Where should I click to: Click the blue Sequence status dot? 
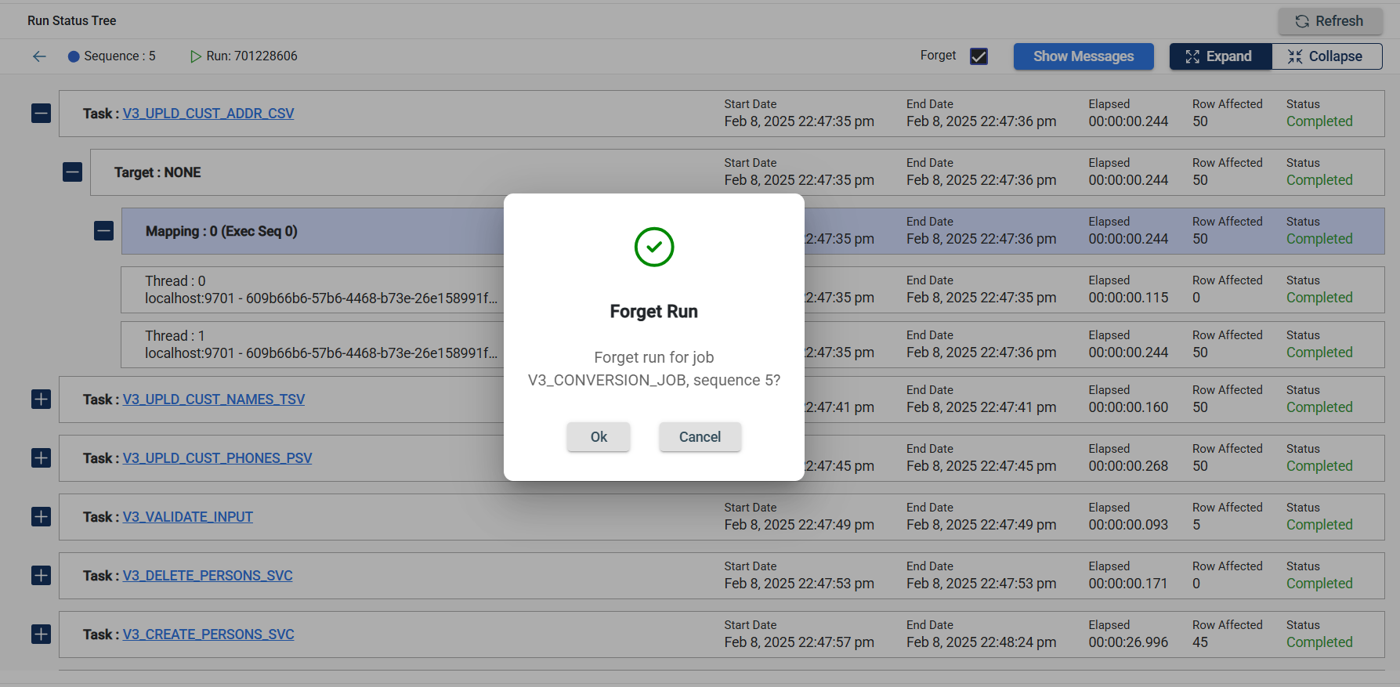pos(74,56)
